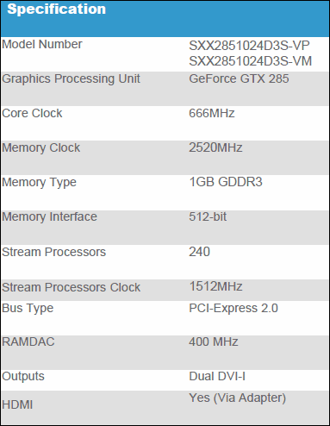The height and width of the screenshot is (426, 330).
Task: Click the HDMI Yes (Via Adapter) value
Action: [x=238, y=398]
